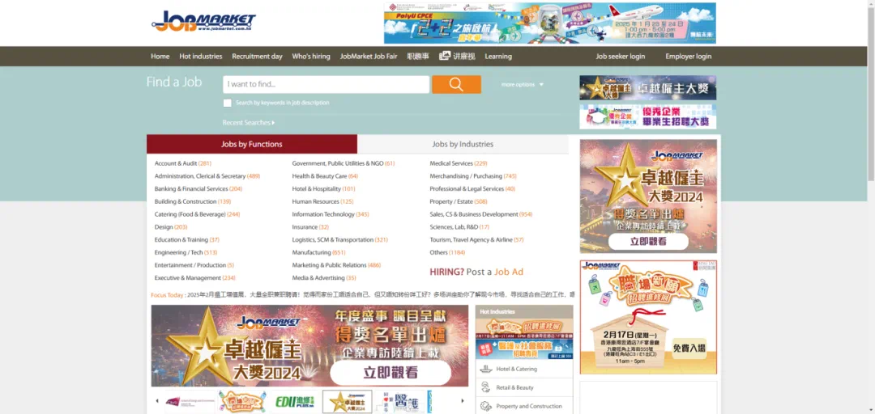Click the Hotel & Catering industry icon

[x=486, y=369]
